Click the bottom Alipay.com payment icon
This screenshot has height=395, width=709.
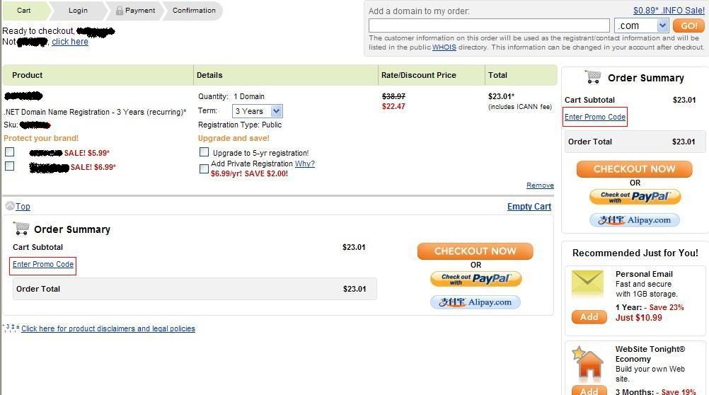pyautogui.click(x=475, y=302)
